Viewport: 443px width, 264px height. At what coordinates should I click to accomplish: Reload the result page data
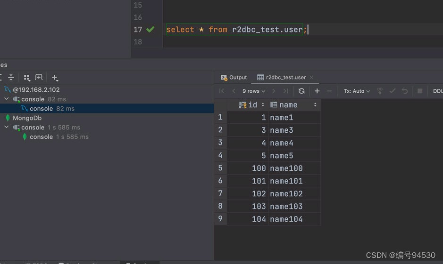tap(301, 91)
